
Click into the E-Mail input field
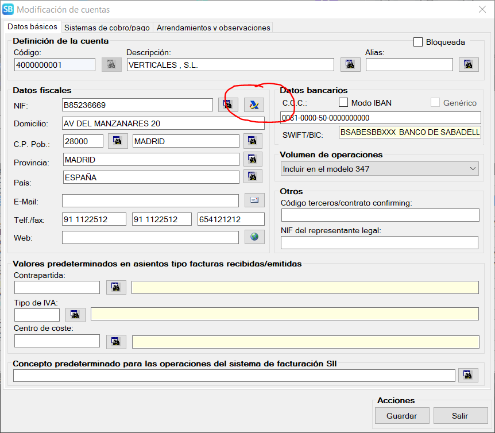[150, 200]
